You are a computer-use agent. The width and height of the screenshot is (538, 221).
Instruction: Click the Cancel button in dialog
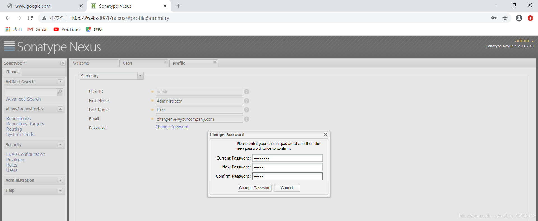click(287, 188)
